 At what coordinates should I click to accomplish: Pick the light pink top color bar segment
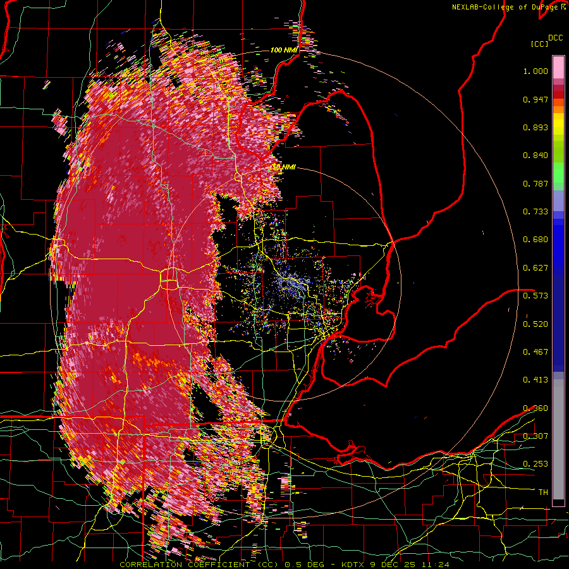(x=558, y=67)
